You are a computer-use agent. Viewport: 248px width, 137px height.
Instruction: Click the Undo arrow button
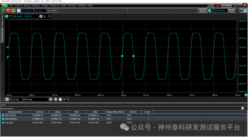(x=229, y=10)
